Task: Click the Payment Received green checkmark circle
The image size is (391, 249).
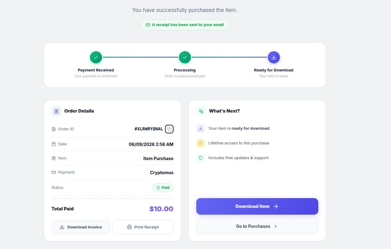Action: [x=96, y=57]
